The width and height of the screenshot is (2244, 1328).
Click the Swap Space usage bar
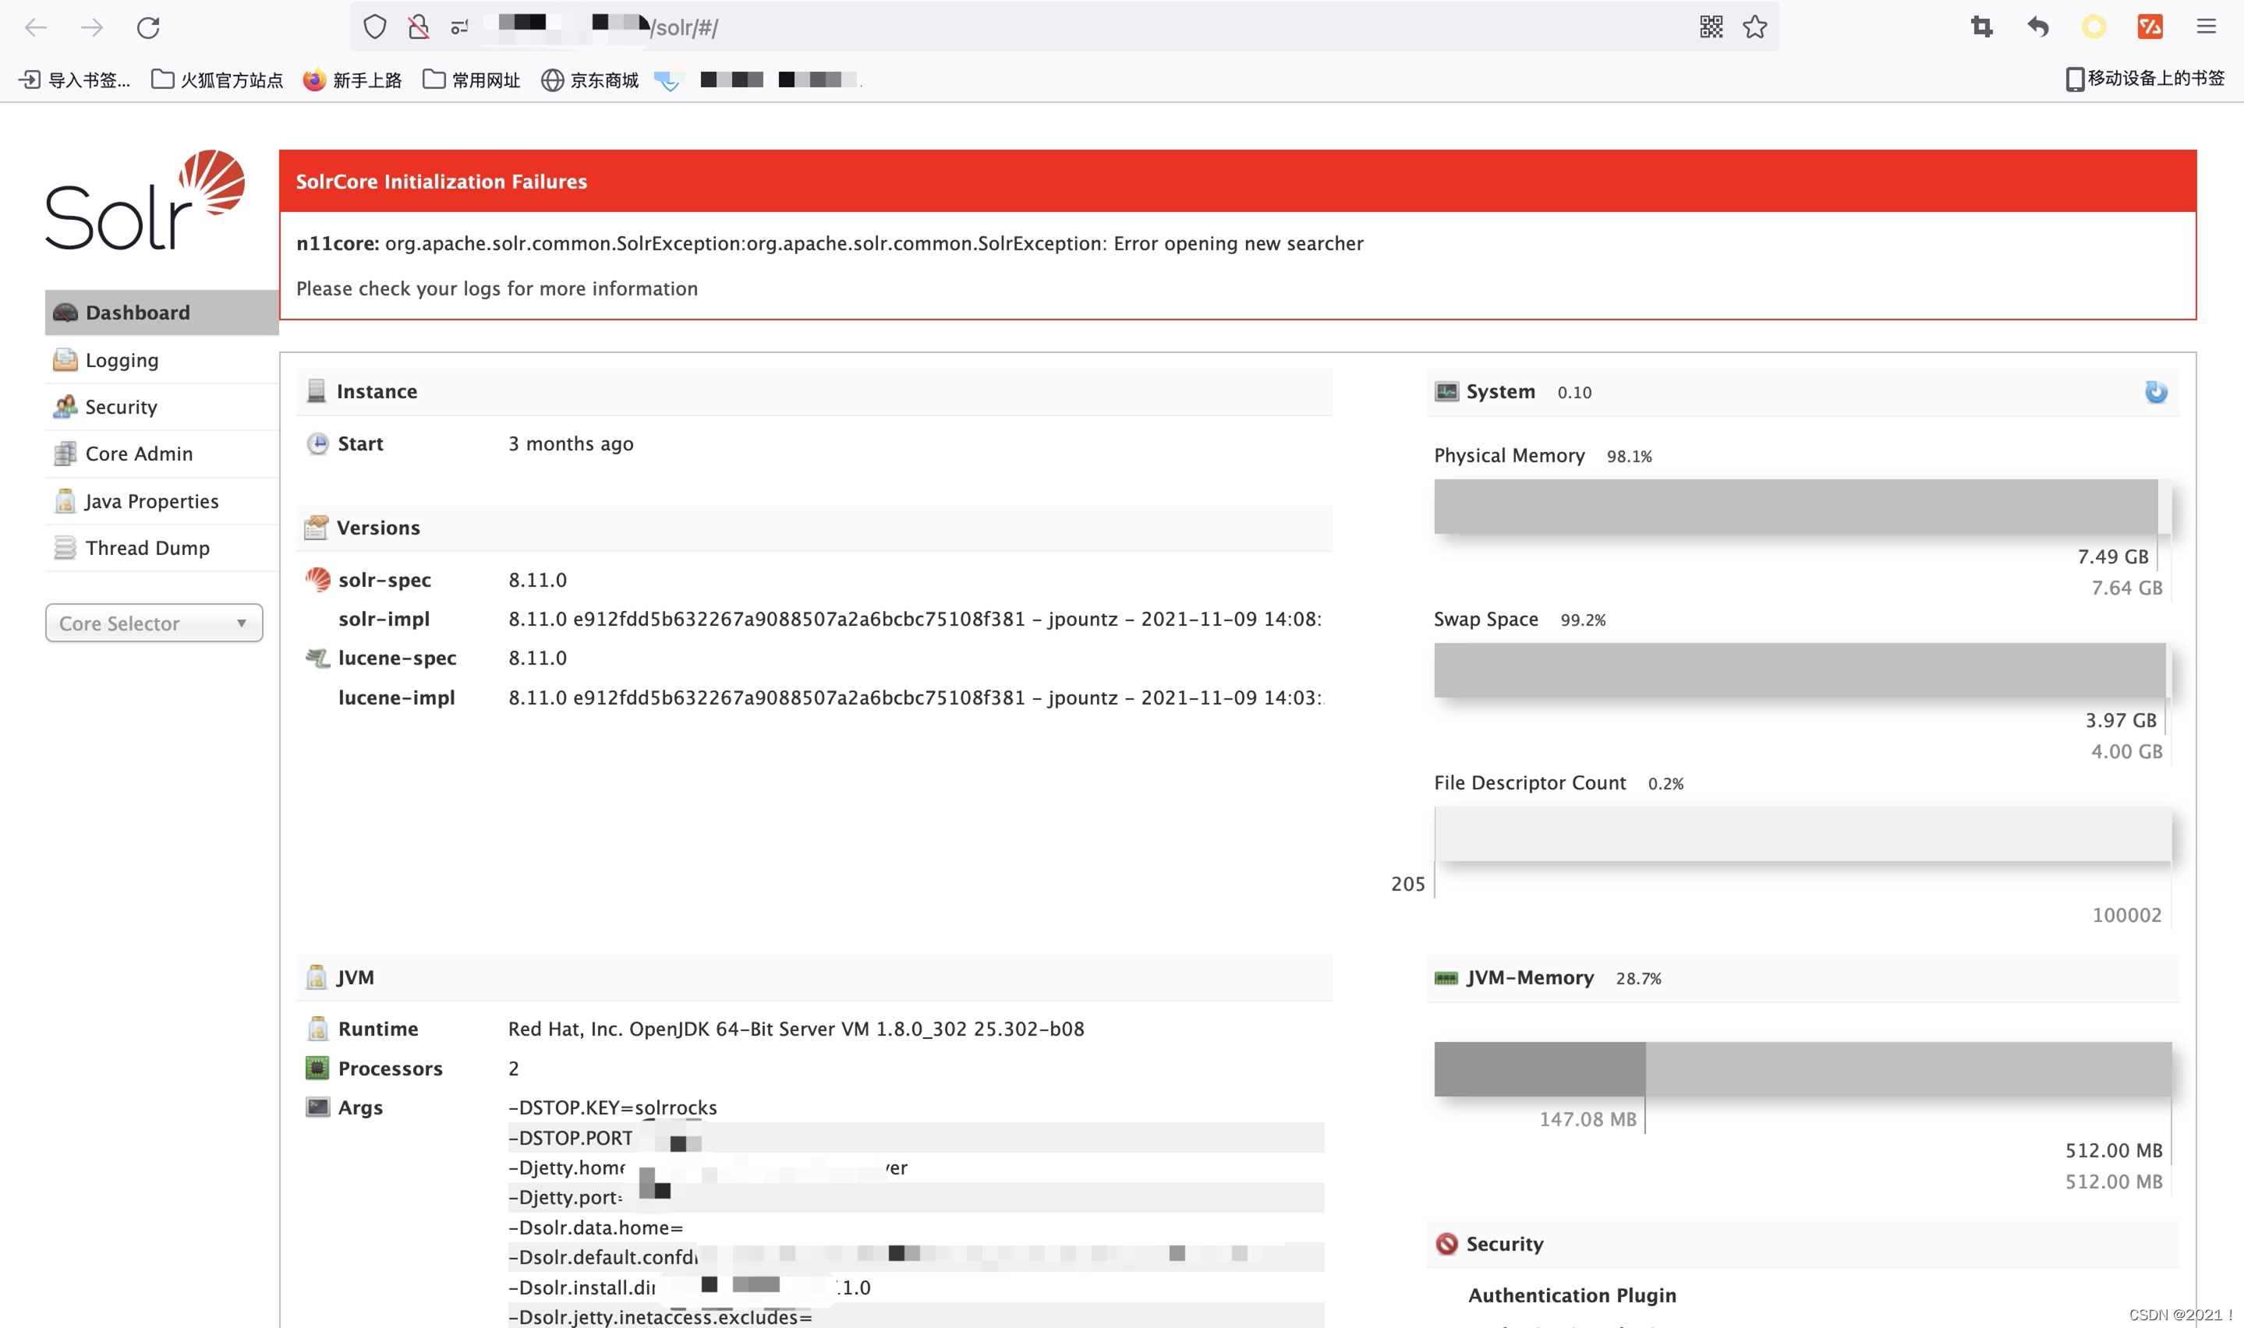click(x=1803, y=670)
